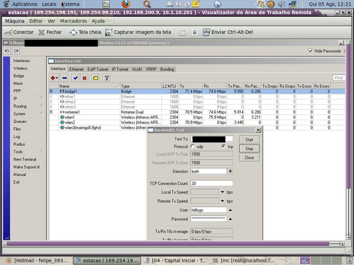Open the Direction dropdown arrow
Screen dimensions: 354x265
(230, 171)
